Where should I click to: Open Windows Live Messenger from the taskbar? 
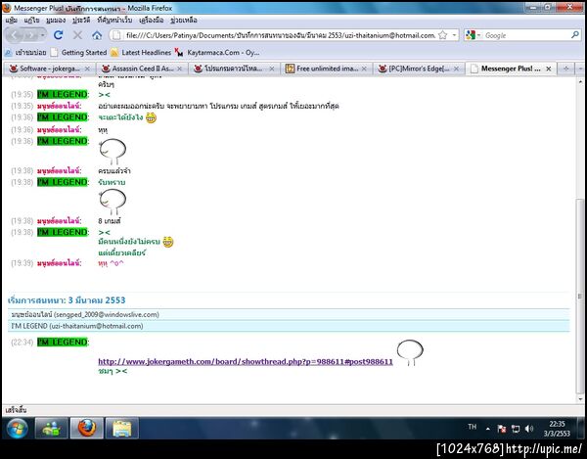pyautogui.click(x=51, y=428)
